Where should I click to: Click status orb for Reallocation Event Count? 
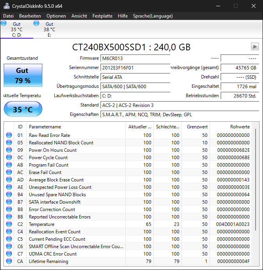tap(9, 231)
